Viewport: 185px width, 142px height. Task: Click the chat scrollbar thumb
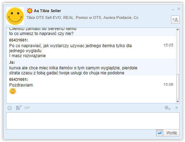click(x=177, y=87)
